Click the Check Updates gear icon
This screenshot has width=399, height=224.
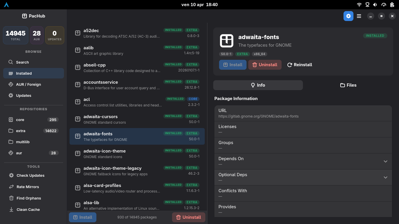11,175
